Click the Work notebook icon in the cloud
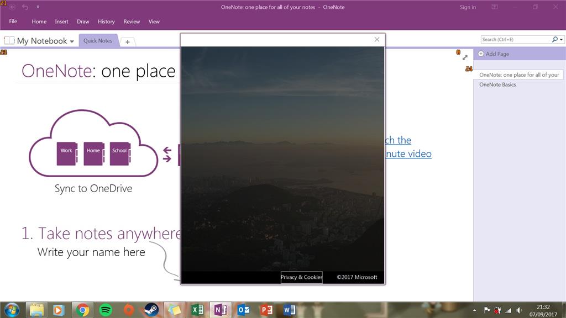Viewport: 566px width, 318px height. click(x=67, y=153)
